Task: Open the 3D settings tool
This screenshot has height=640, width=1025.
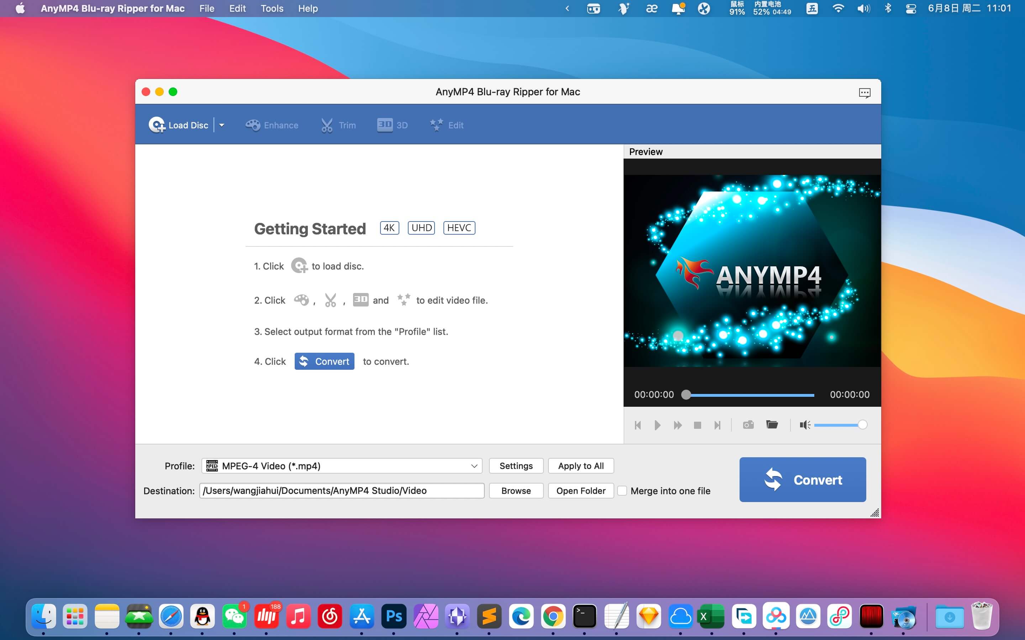Action: click(392, 125)
